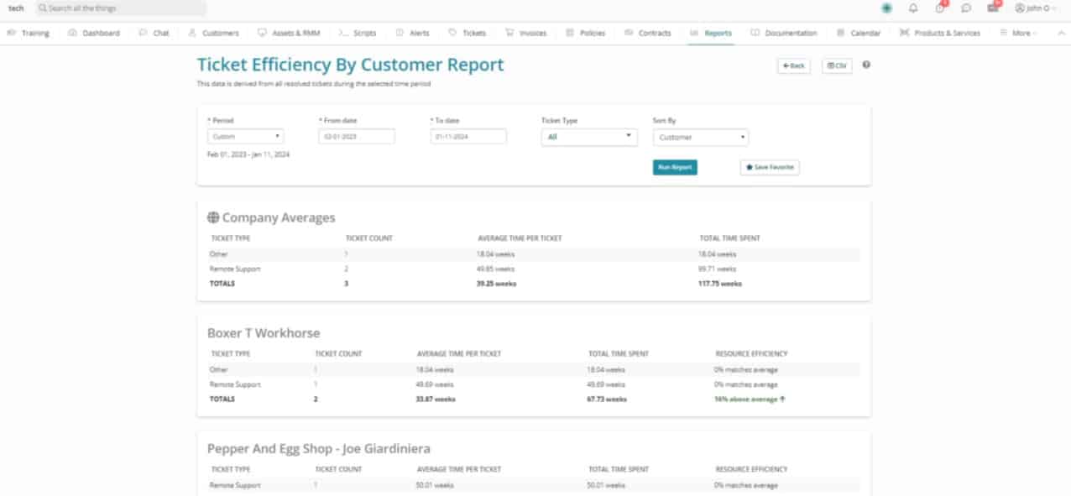This screenshot has height=496, width=1071.
Task: Click the Boxer T Workhorse heading
Action: [x=264, y=333]
